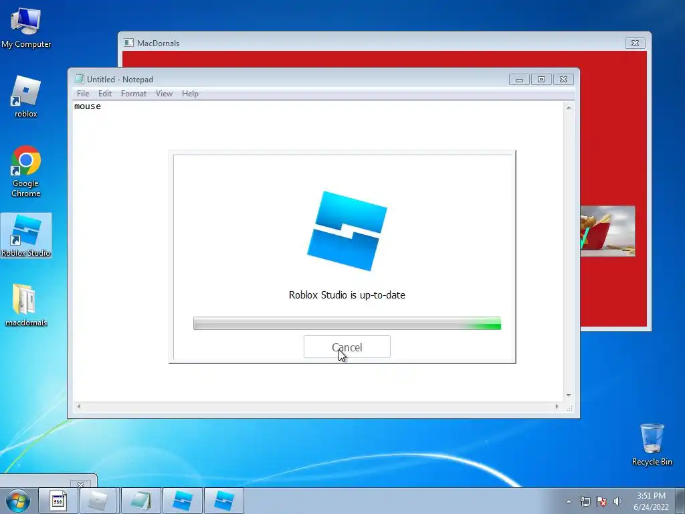Close the small popup above the taskbar
Viewport: 685px width, 514px height.
pyautogui.click(x=80, y=485)
